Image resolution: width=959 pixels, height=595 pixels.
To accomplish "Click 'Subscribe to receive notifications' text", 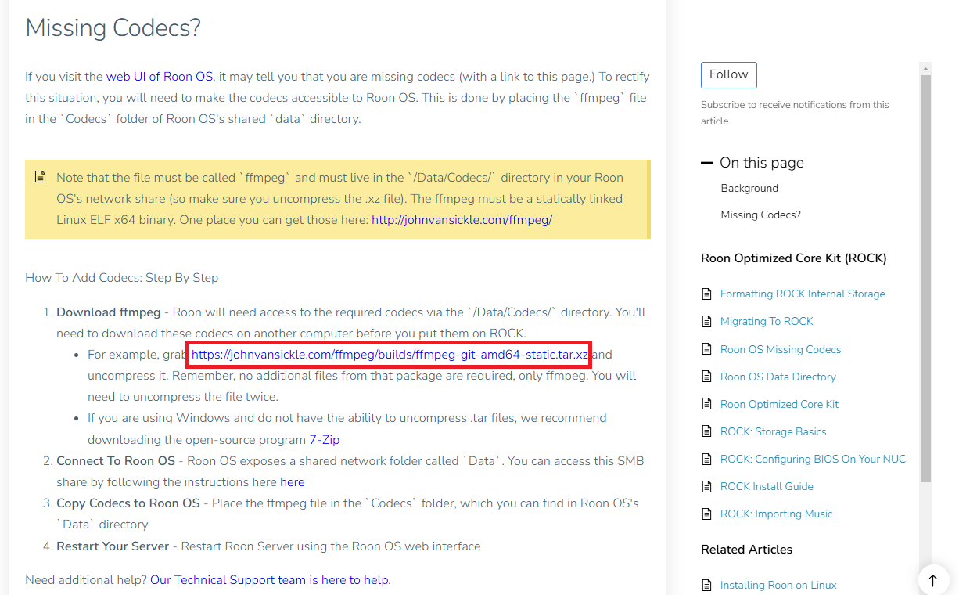I will point(795,113).
